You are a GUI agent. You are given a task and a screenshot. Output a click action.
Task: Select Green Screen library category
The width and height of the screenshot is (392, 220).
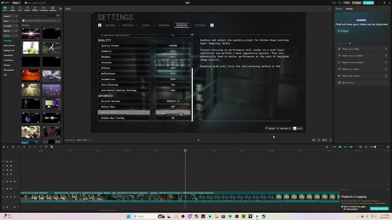tap(9, 46)
